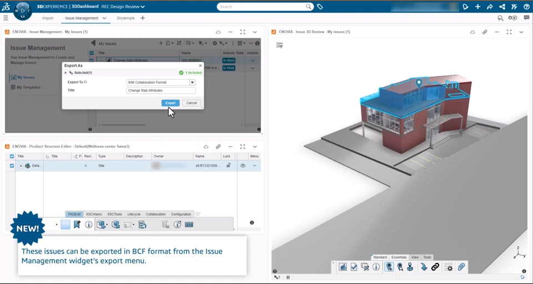Click the link chain icon in 3D toolbar
The image size is (533, 284).
[435, 267]
